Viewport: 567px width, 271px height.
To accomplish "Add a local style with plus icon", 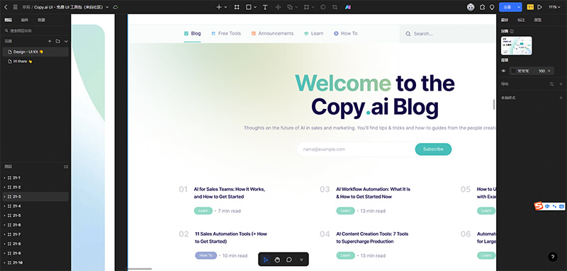I will [561, 98].
